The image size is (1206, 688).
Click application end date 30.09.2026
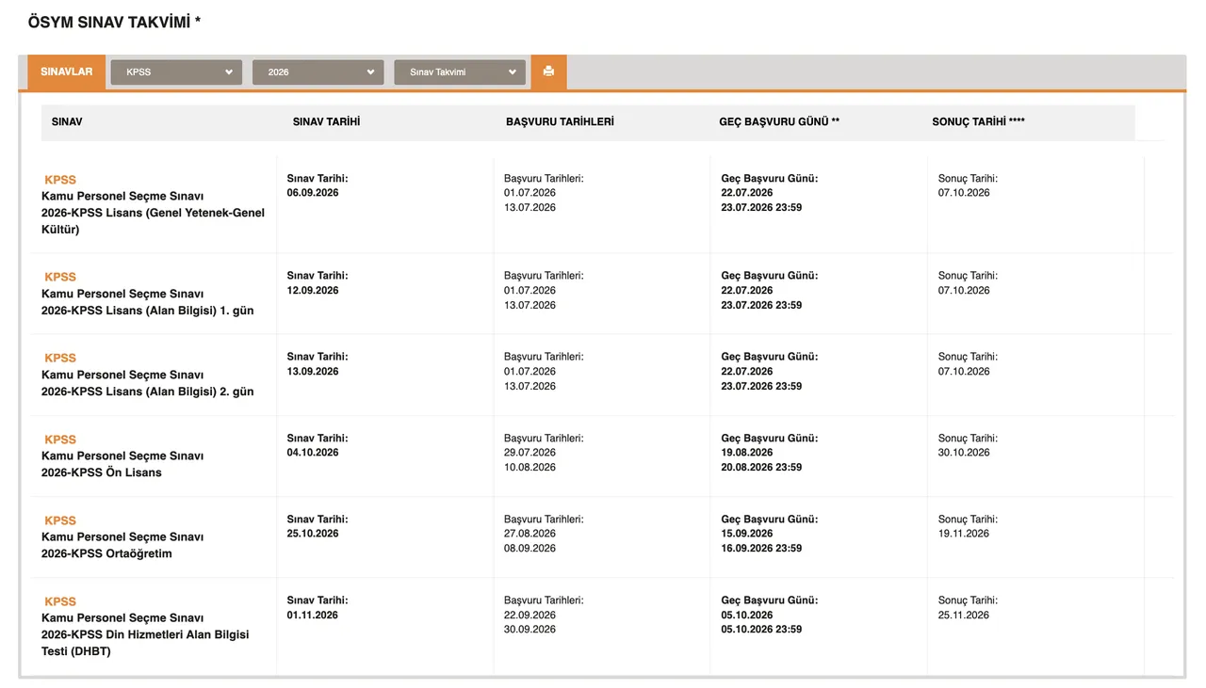pyautogui.click(x=530, y=630)
